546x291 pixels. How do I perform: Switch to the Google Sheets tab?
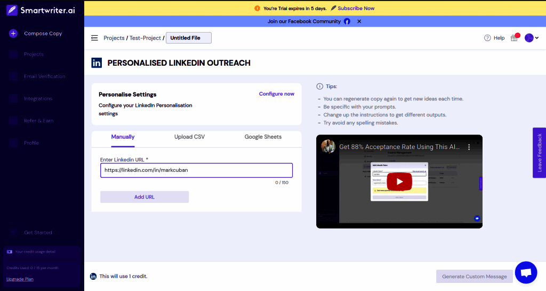click(x=263, y=137)
